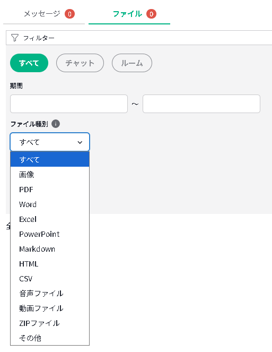Pick PowerPoint from the file types
The image size is (272, 352).
(x=50, y=234)
